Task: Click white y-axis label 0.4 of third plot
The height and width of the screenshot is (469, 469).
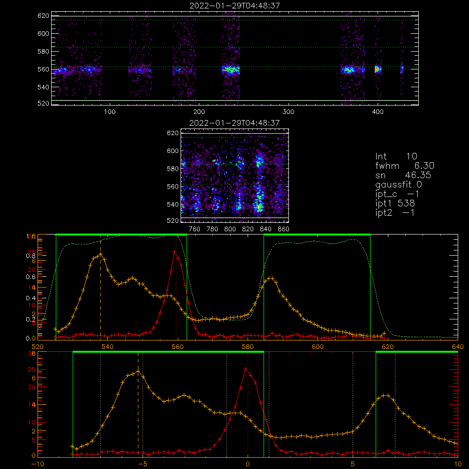Action: click(31, 298)
